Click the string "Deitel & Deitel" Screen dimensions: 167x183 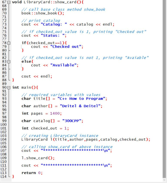click(x=80, y=106)
